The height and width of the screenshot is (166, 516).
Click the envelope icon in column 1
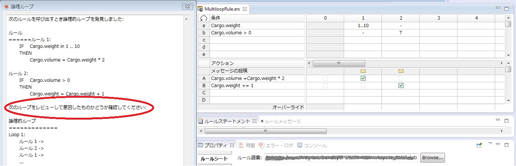363,71
